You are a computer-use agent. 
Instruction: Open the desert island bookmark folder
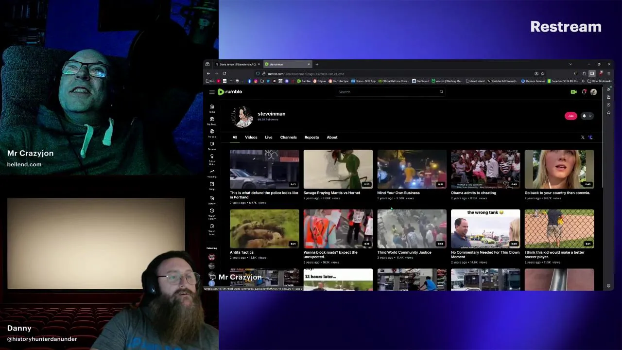pyautogui.click(x=475, y=81)
